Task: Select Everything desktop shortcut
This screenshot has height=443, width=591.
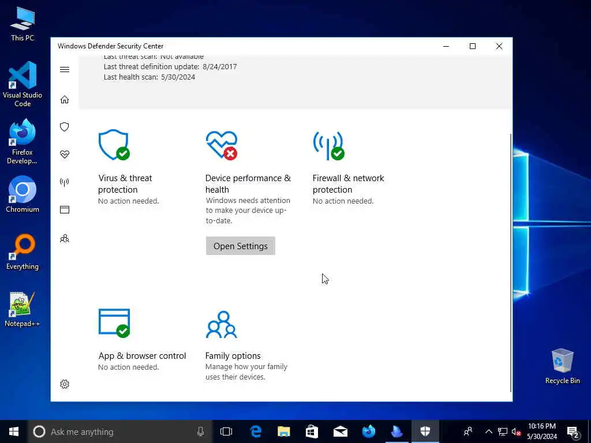Action: tap(23, 253)
